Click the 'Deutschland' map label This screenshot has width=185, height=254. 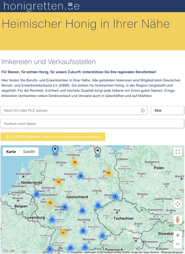click(77, 197)
